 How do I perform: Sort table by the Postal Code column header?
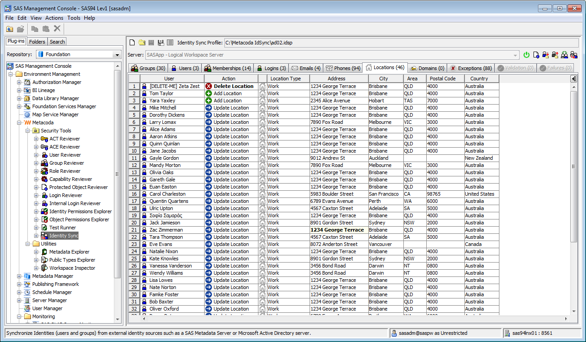coord(445,79)
